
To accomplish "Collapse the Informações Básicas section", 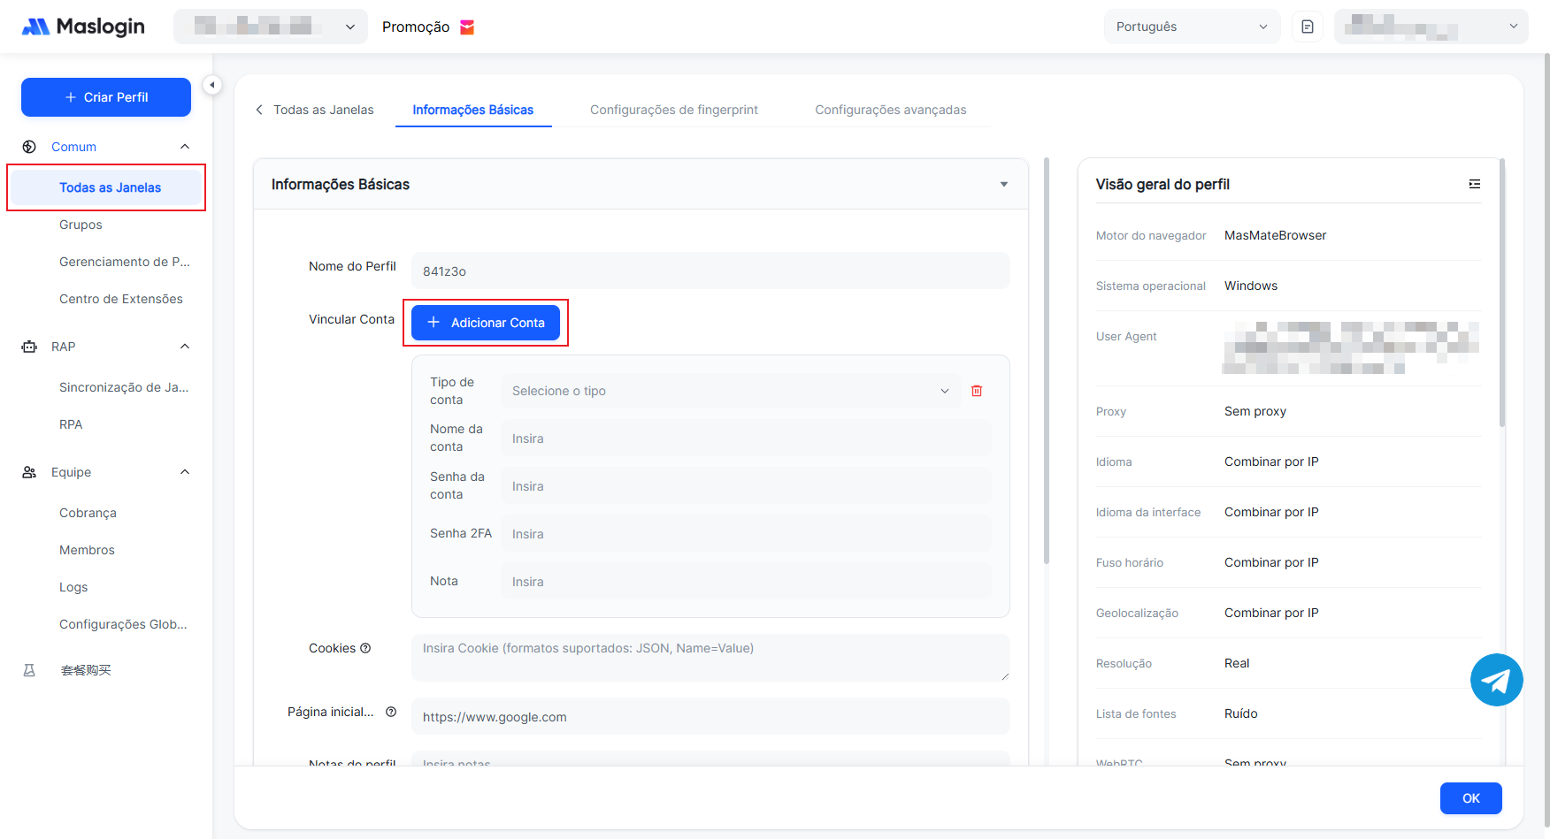I will [x=1003, y=184].
